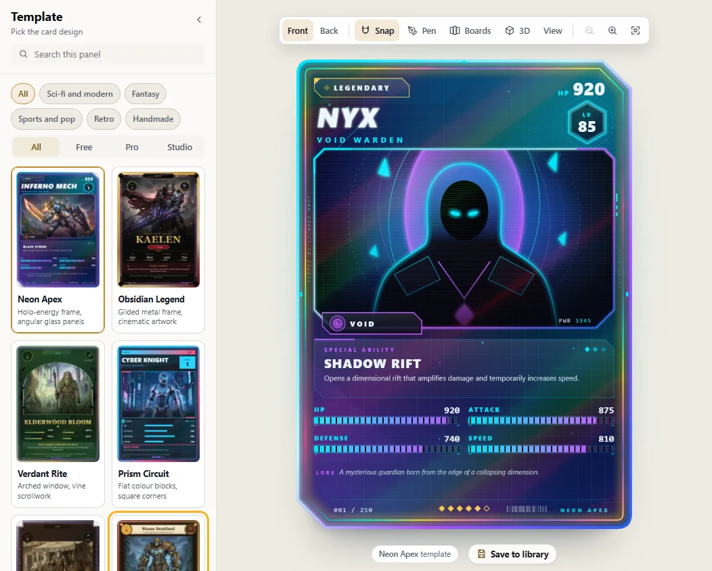Screen dimensions: 712x571
Task: Click the hooded figure card artwork
Action: (x=464, y=238)
